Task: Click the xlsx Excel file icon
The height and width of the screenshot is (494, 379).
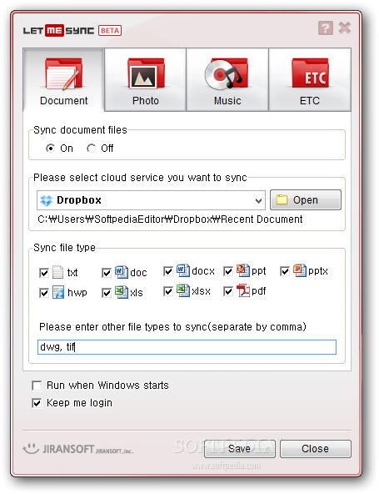Action: [x=182, y=290]
